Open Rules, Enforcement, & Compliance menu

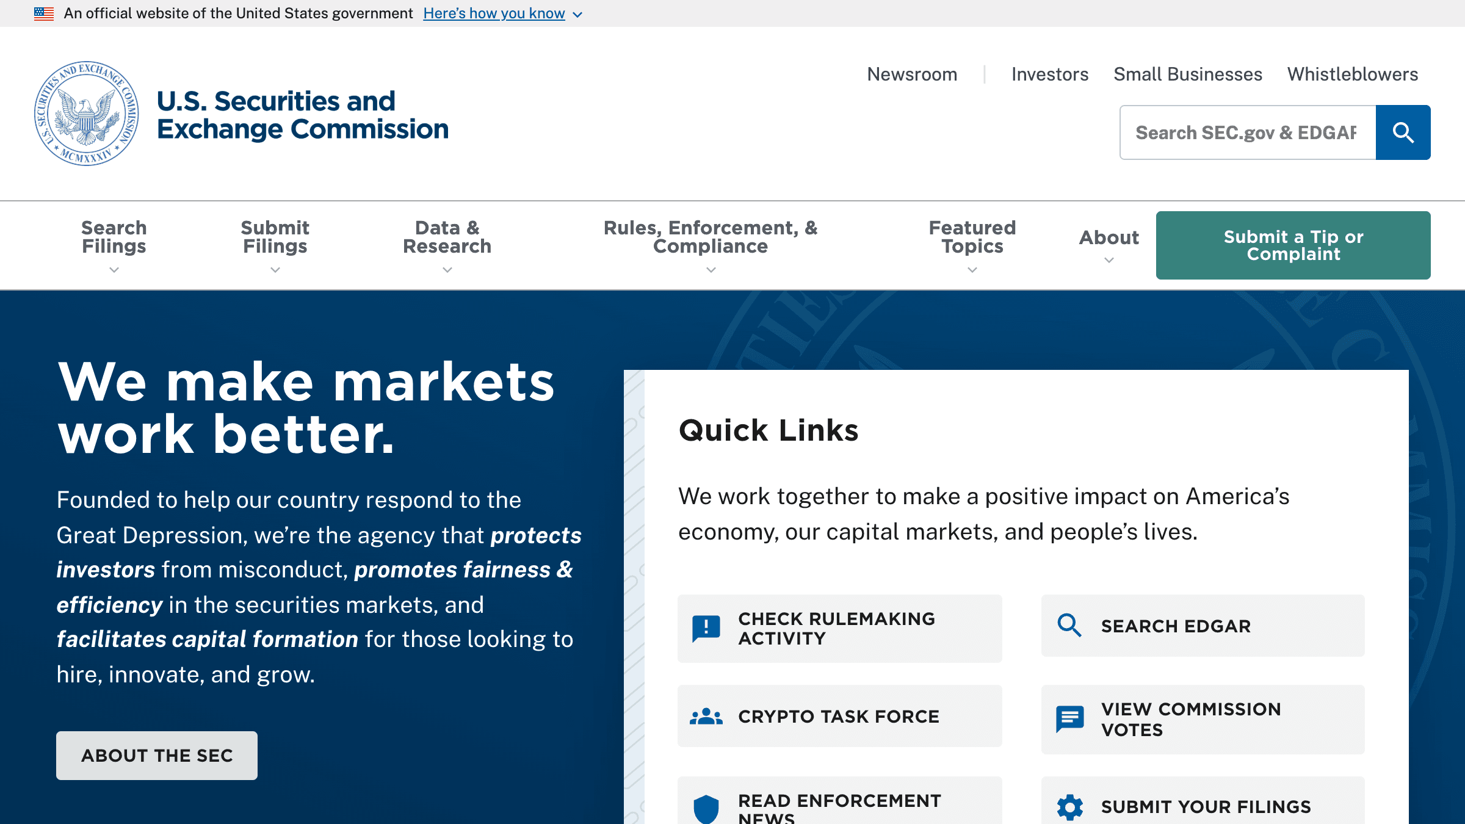coord(711,245)
